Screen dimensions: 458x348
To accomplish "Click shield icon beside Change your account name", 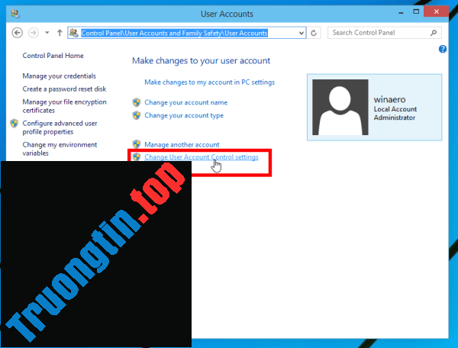I will [137, 102].
